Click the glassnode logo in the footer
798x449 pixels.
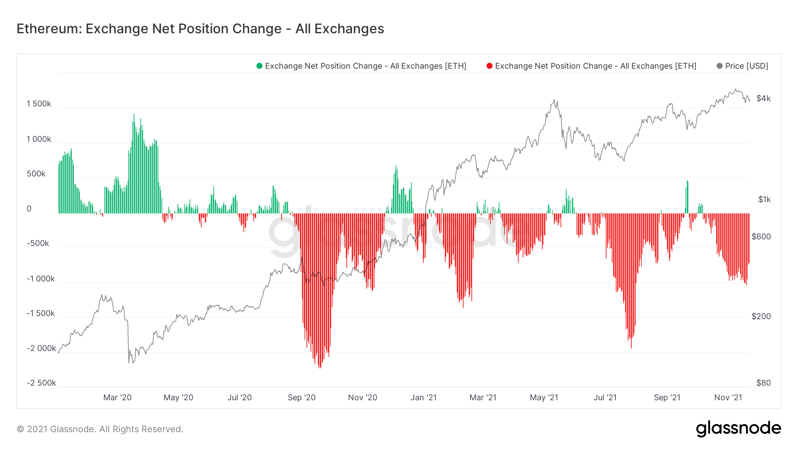[738, 429]
